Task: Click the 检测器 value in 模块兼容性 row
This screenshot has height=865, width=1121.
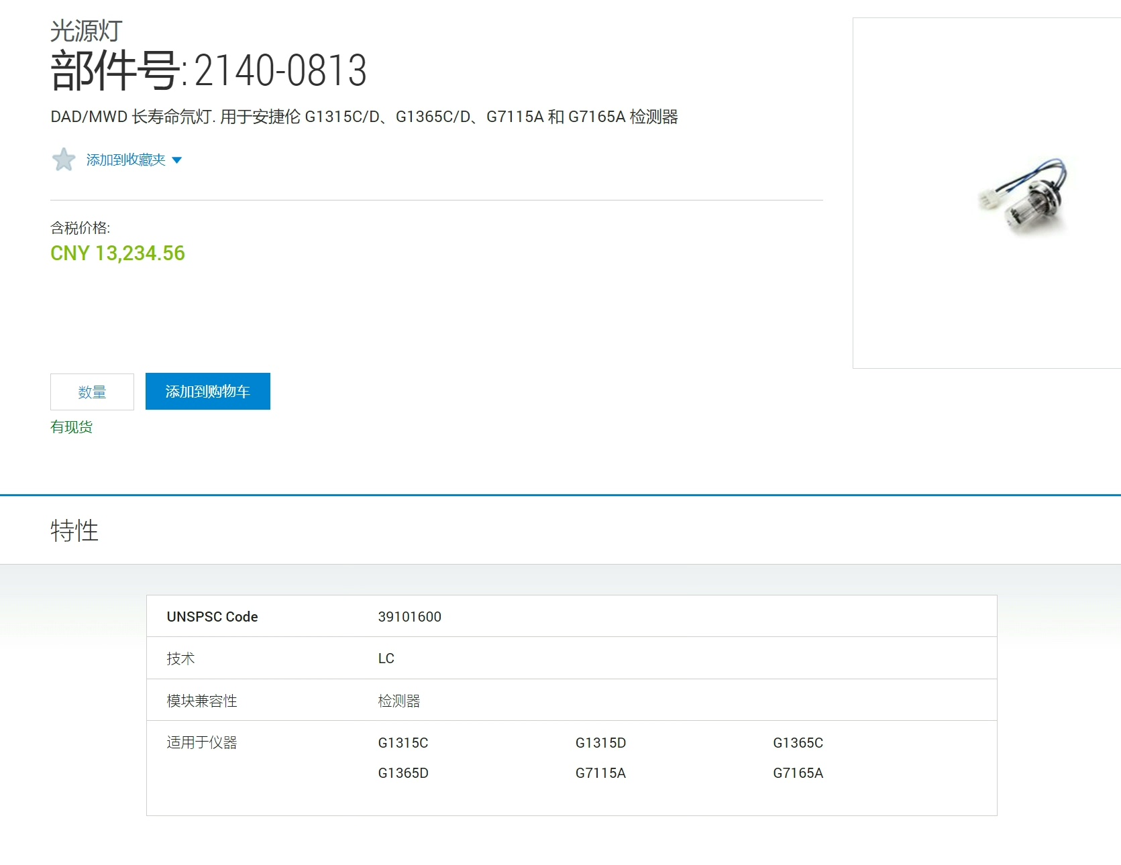Action: (x=398, y=701)
